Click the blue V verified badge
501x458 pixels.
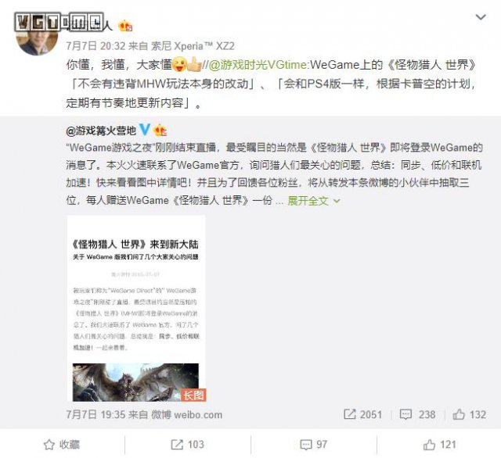[x=145, y=130]
